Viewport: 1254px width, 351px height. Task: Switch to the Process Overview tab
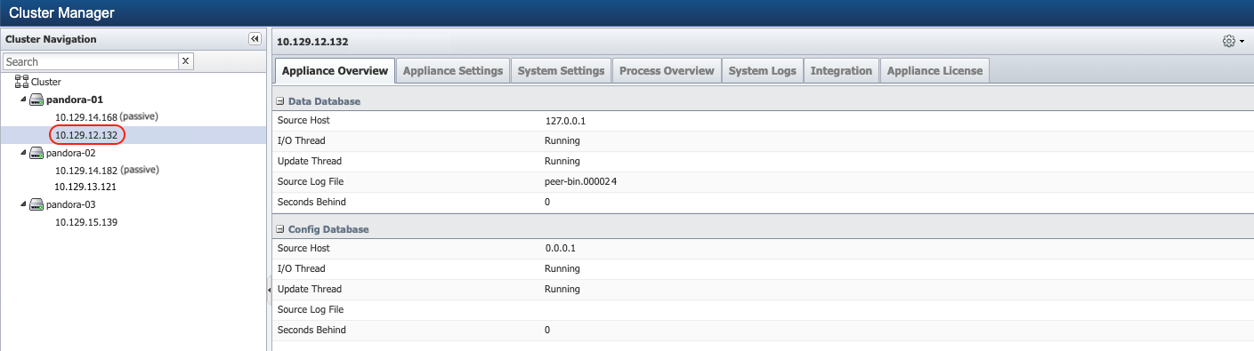(667, 71)
